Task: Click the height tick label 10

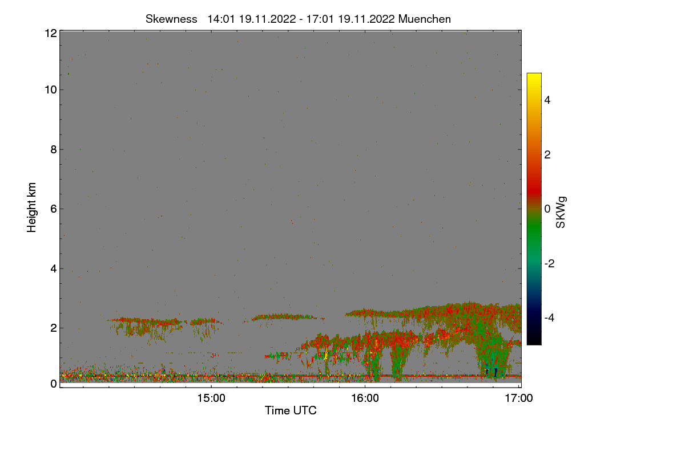Action: point(51,89)
